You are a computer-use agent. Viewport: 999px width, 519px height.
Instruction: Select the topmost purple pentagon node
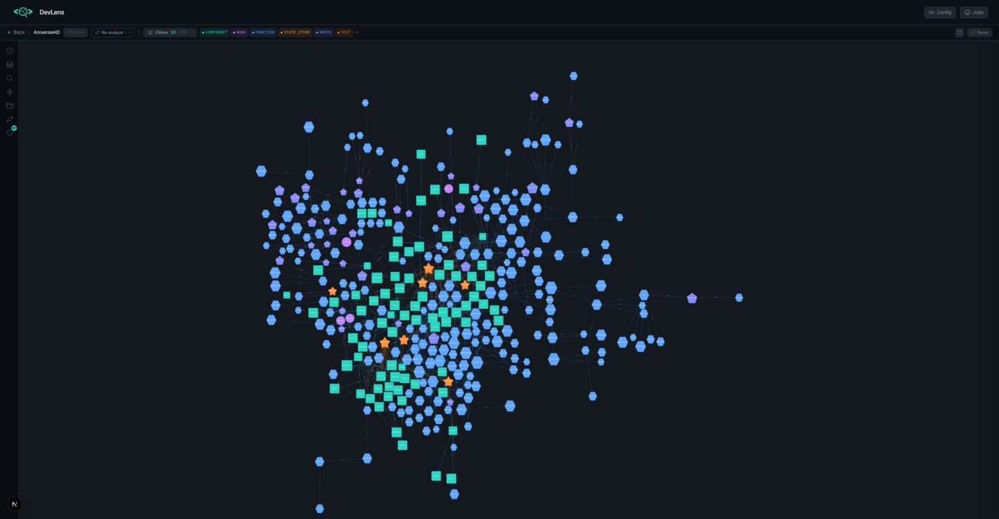pos(534,96)
